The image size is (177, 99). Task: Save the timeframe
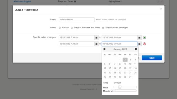tap(152, 58)
